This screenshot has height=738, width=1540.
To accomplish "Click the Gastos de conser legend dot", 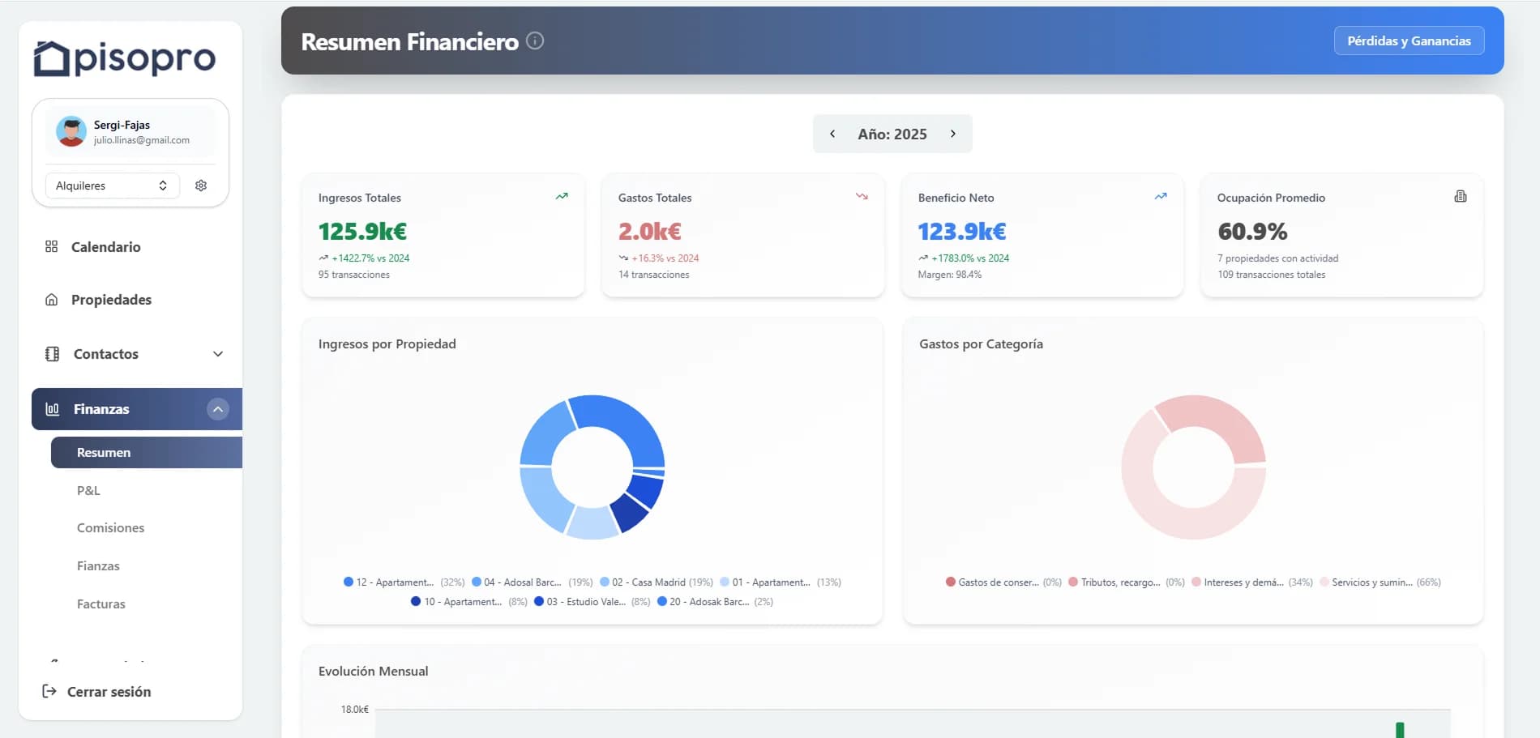I will tap(951, 582).
